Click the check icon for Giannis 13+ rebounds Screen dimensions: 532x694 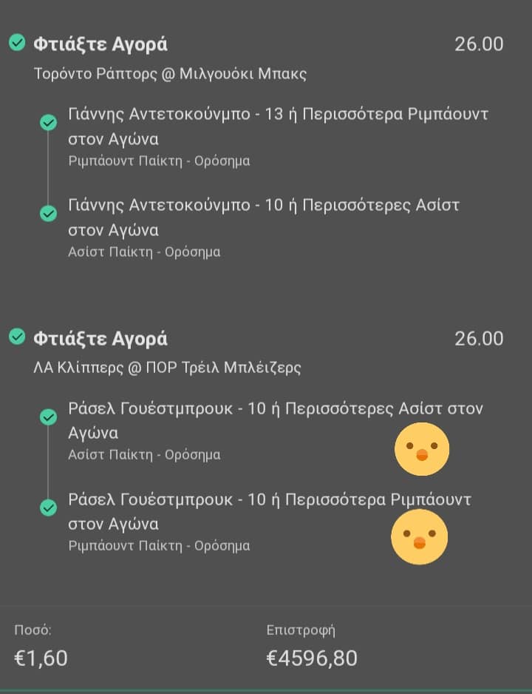(x=49, y=122)
